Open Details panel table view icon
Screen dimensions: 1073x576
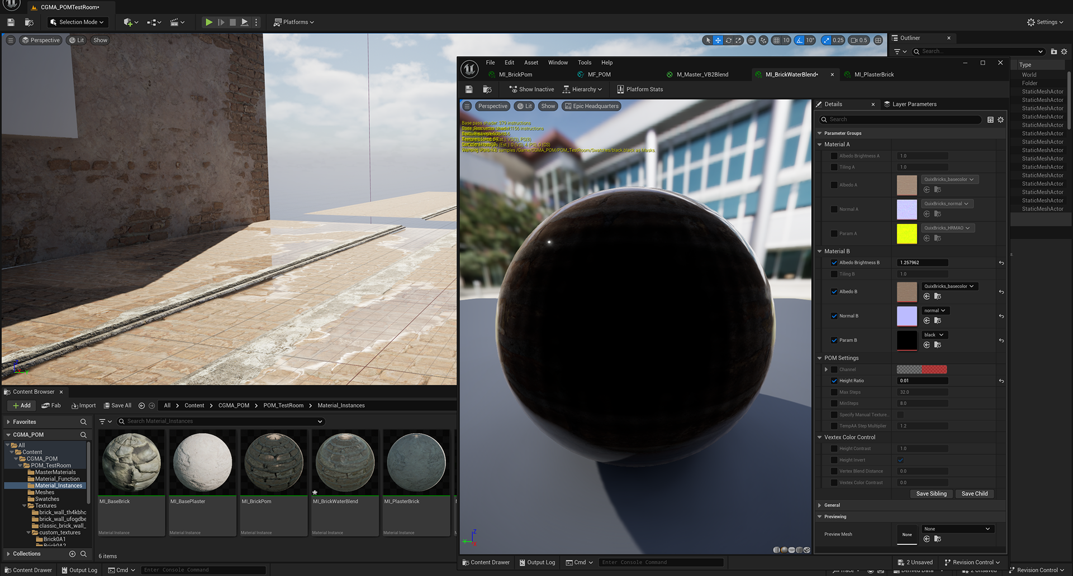coord(990,119)
